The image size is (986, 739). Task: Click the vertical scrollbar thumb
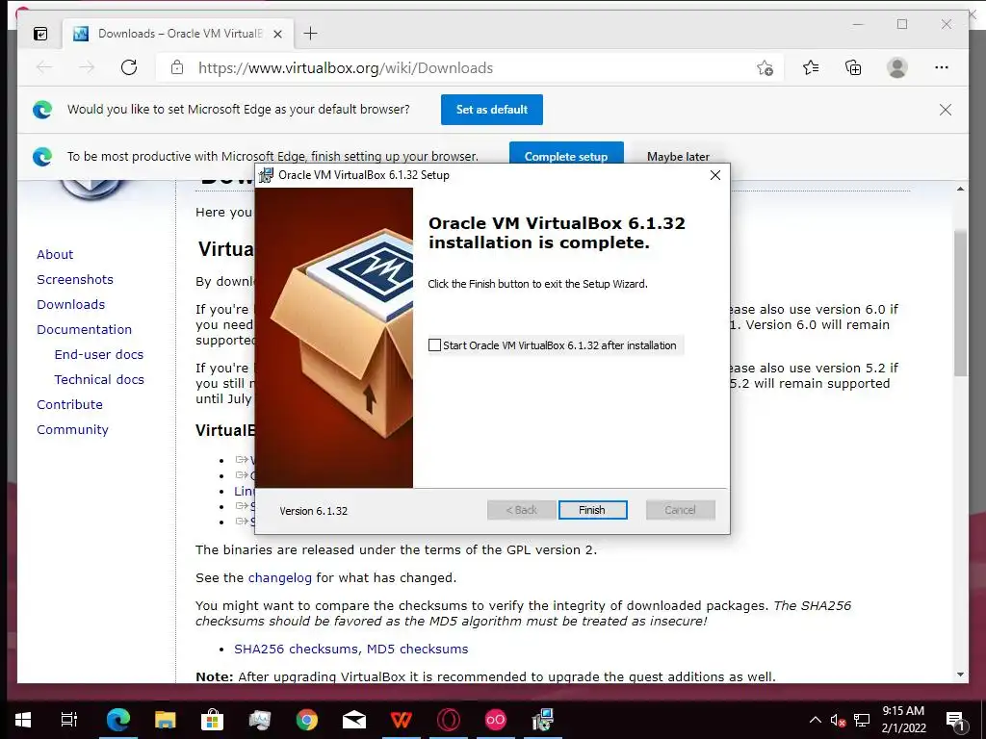point(960,303)
